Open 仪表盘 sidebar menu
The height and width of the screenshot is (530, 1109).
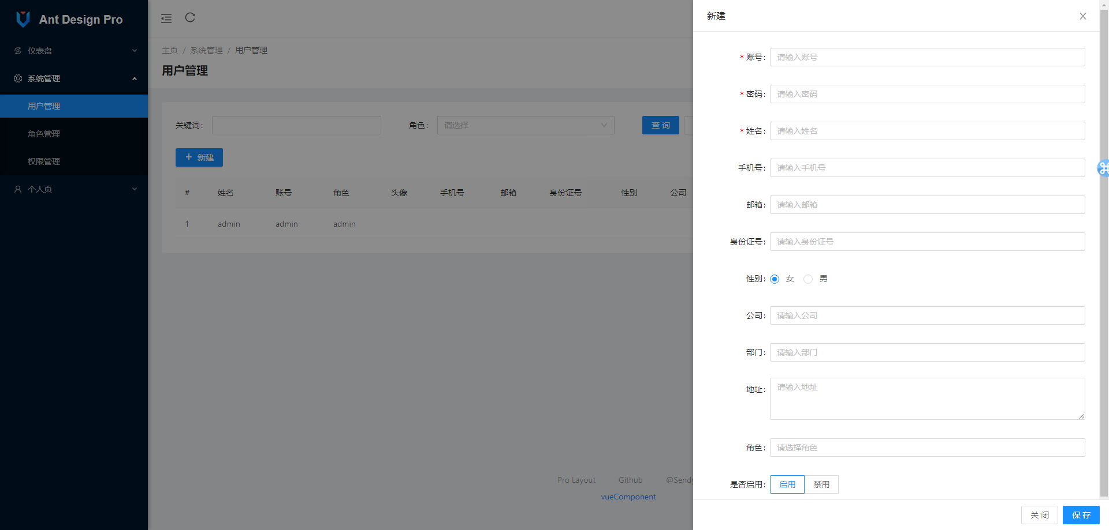tap(74, 51)
